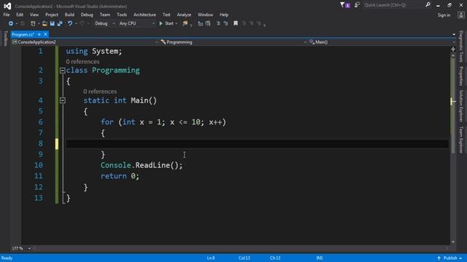Open the View menu

(x=34, y=15)
